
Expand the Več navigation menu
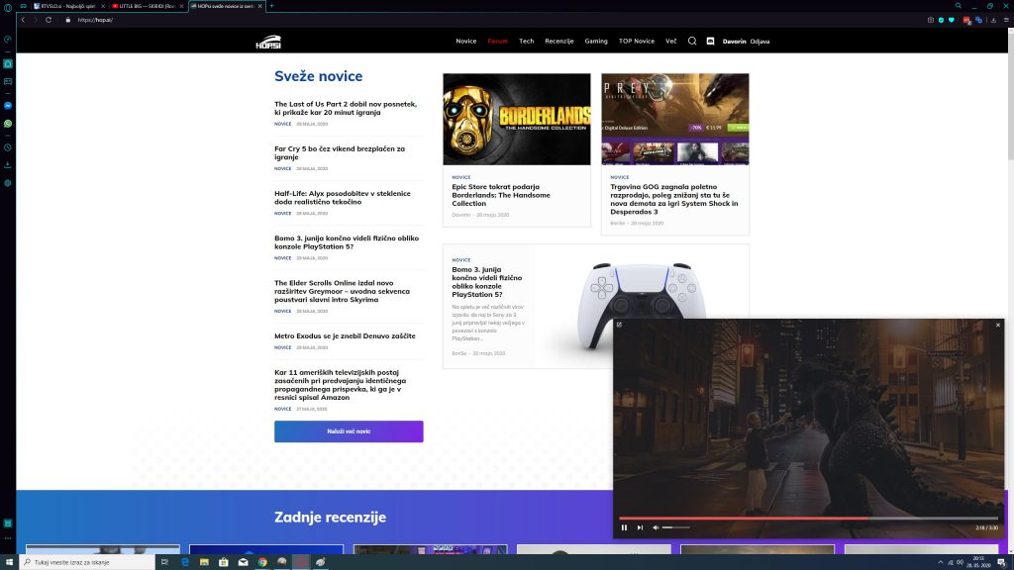(670, 41)
